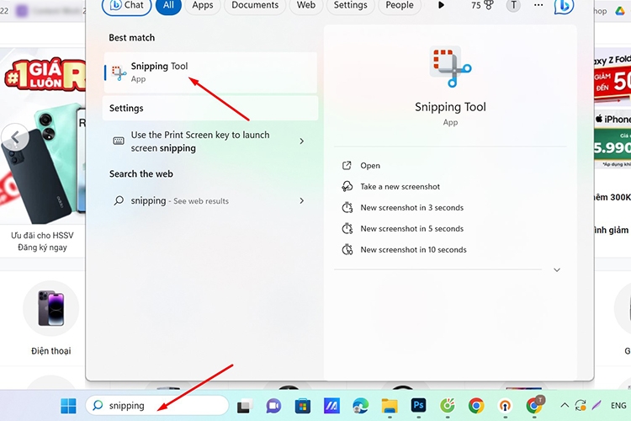Open Task View on taskbar
The height and width of the screenshot is (421, 631).
coord(245,406)
